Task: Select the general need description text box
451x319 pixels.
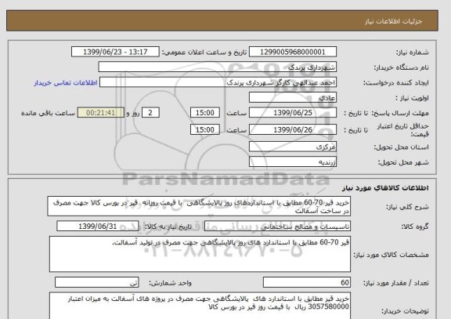Action: 199,206
